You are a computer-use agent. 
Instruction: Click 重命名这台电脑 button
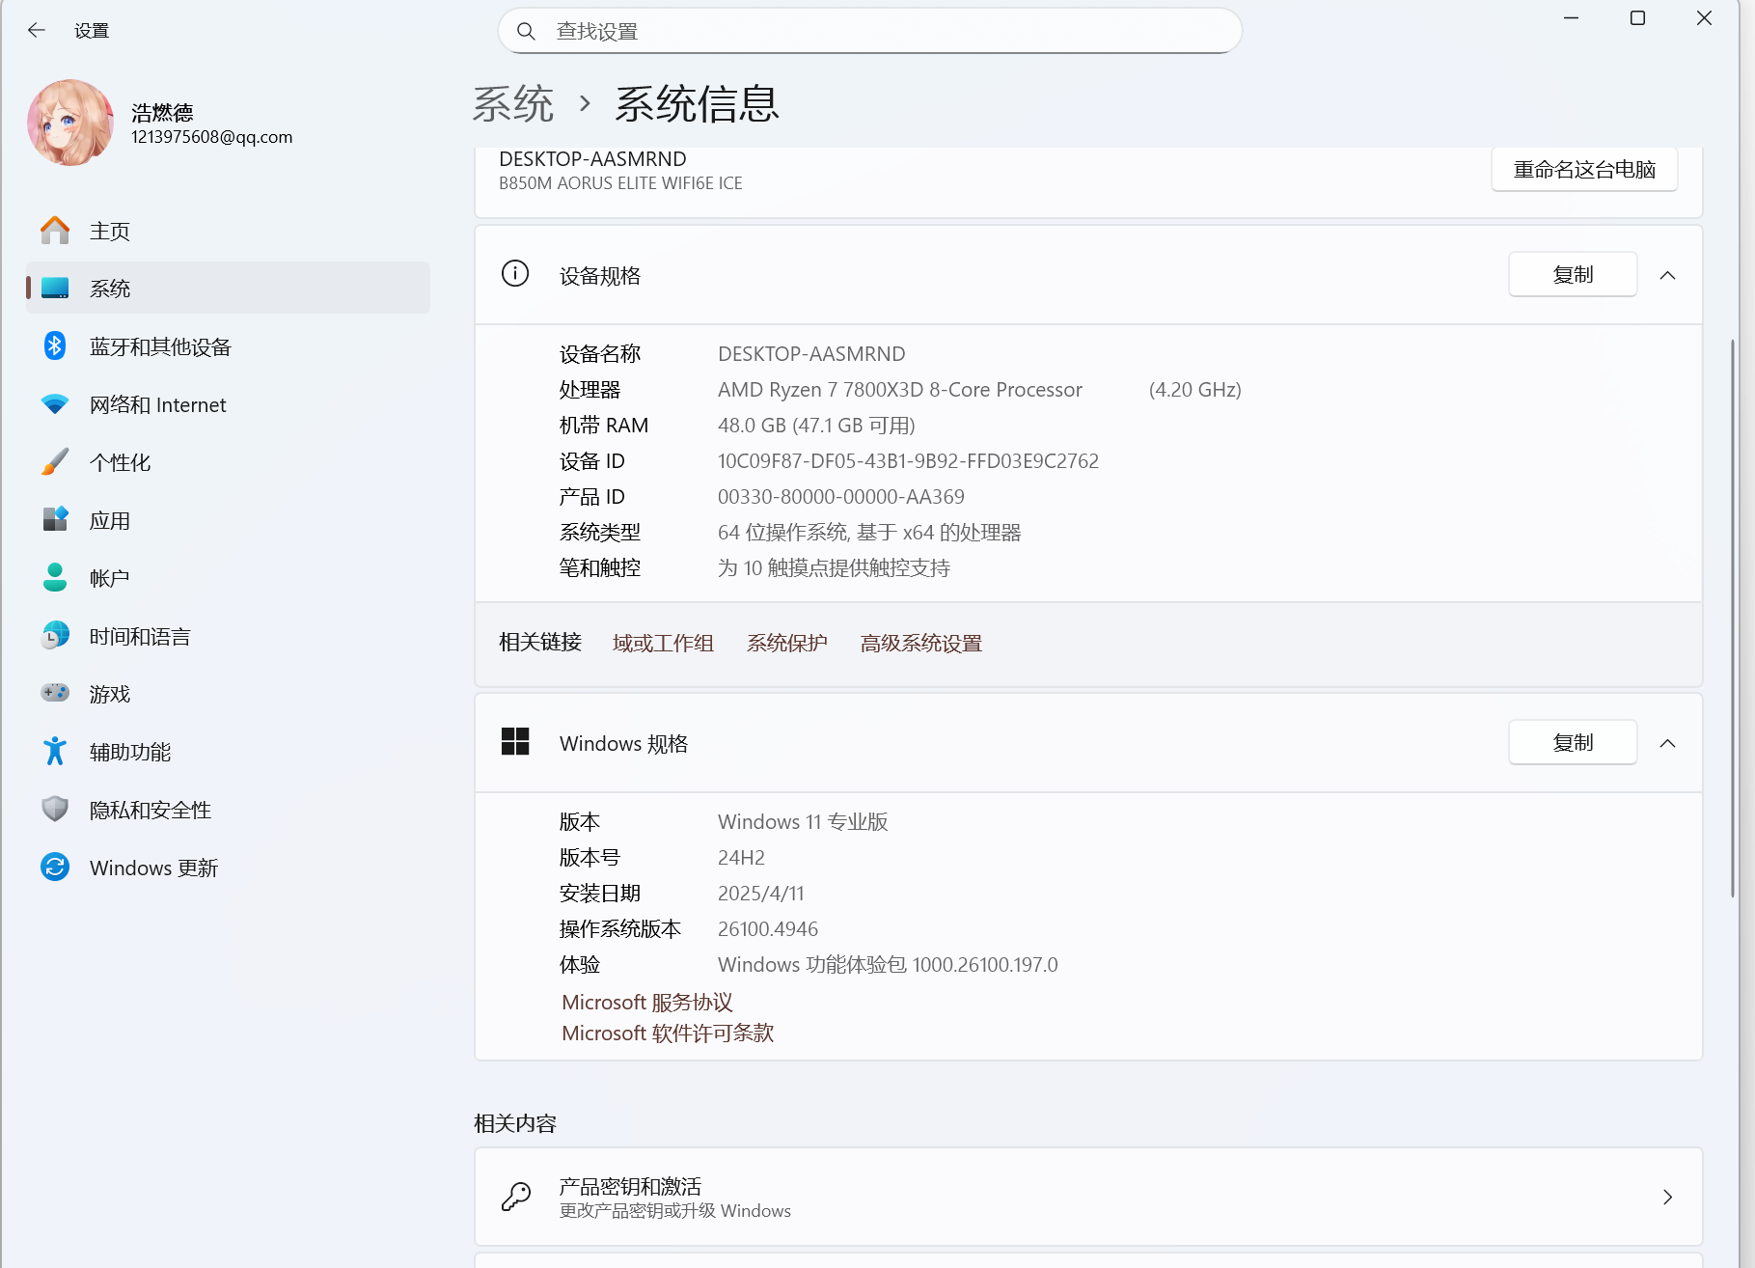1584,169
